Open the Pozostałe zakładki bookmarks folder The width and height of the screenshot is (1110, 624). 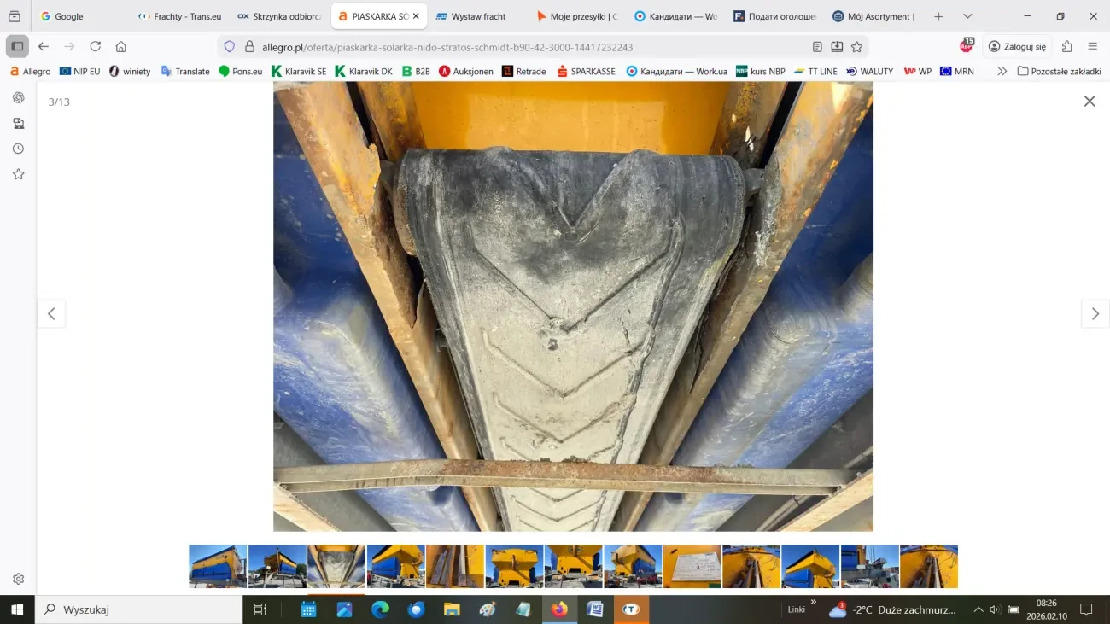click(1059, 72)
